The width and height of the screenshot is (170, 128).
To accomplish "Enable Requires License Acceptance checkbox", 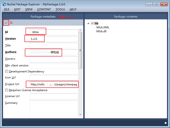I will (6, 90).
